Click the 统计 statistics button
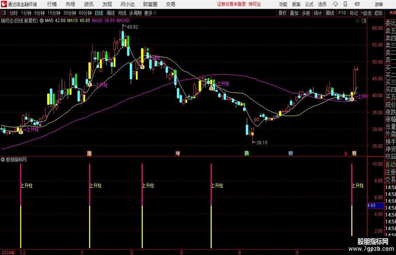This screenshot has height=255, width=396. (x=318, y=13)
